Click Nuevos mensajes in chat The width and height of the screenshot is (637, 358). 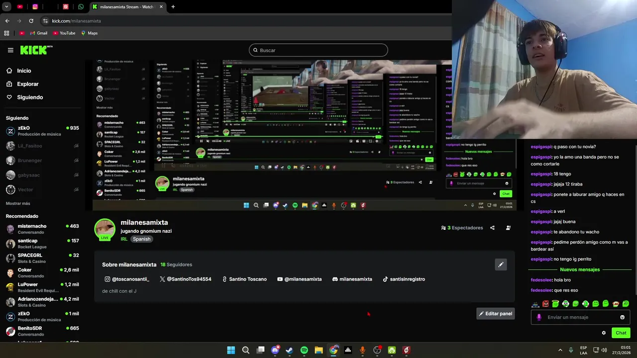(580, 269)
